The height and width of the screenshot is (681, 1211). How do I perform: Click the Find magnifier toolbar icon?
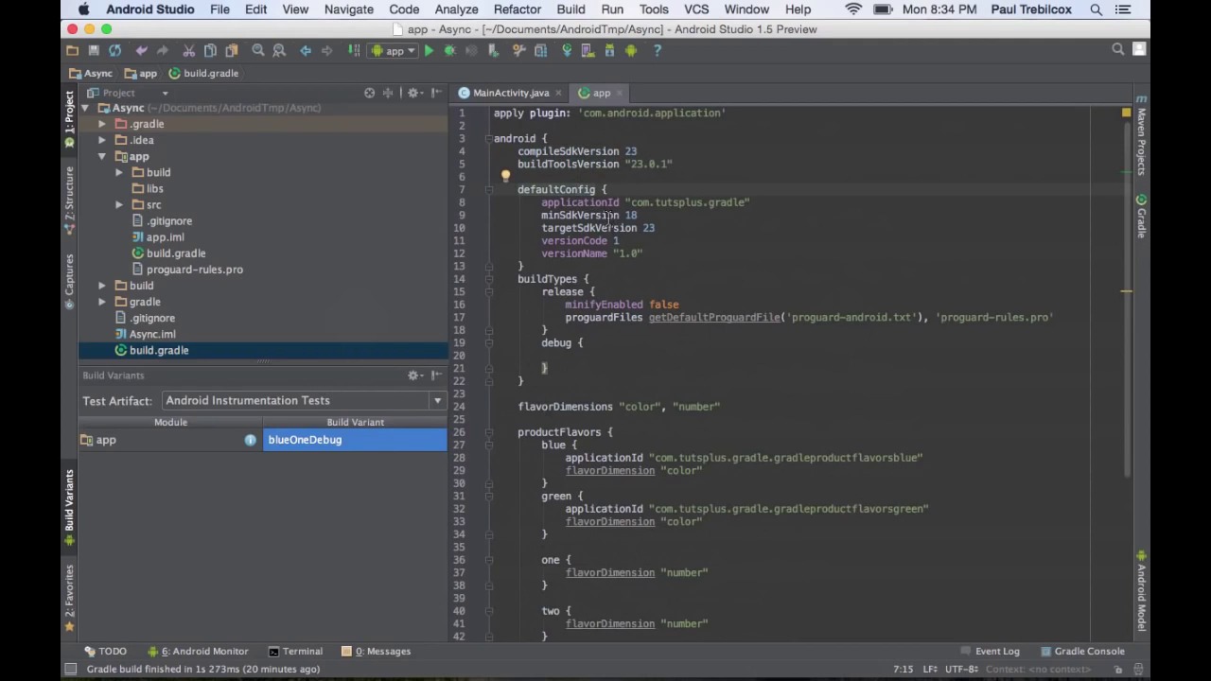click(x=257, y=51)
